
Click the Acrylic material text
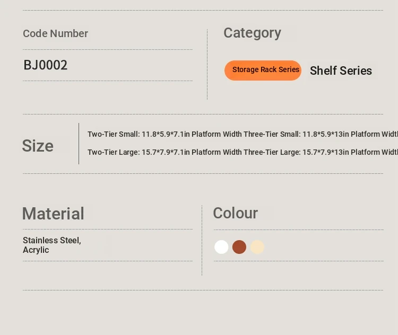pyautogui.click(x=36, y=250)
